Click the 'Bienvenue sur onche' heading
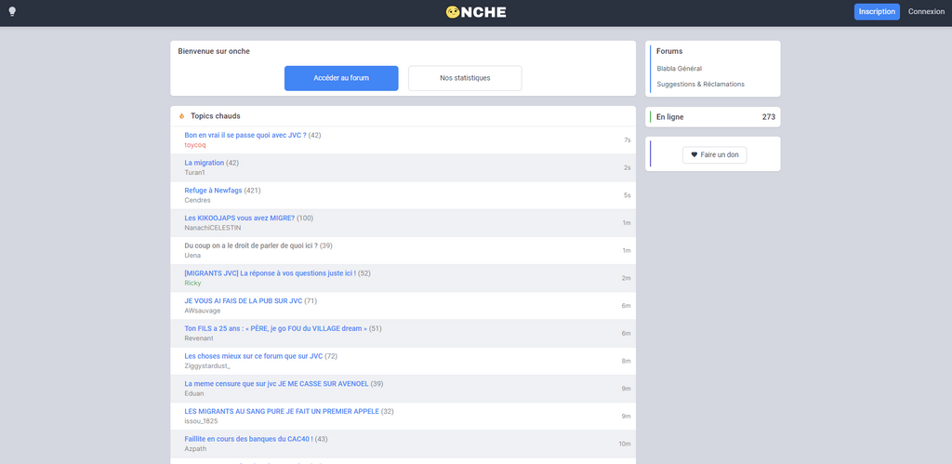Image resolution: width=952 pixels, height=464 pixels. (214, 52)
